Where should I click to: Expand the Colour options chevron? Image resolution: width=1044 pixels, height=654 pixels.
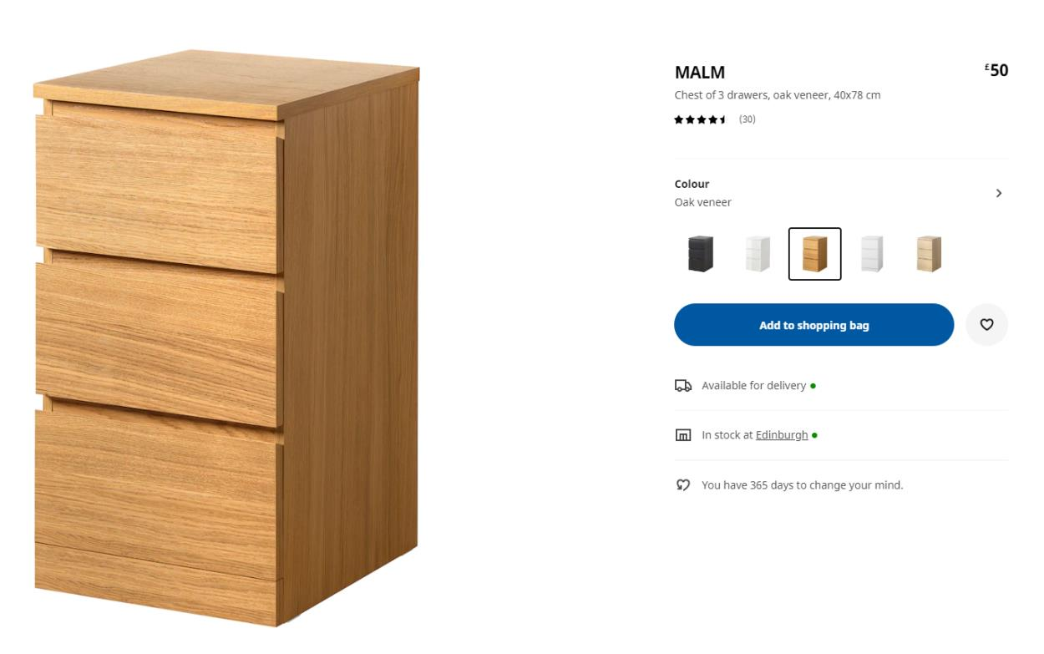click(x=999, y=193)
